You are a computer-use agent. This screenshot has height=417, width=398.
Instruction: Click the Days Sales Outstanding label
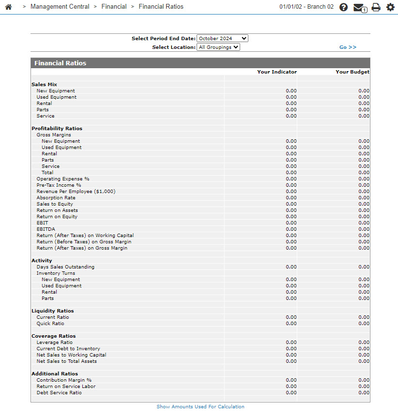tap(65, 267)
